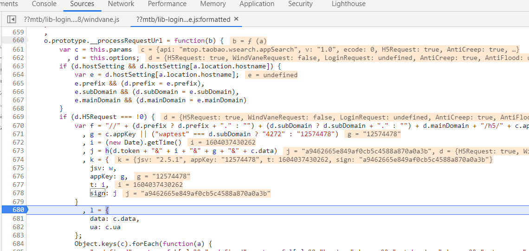Open the Security tab
This screenshot has height=251, width=529.
[x=300, y=4]
